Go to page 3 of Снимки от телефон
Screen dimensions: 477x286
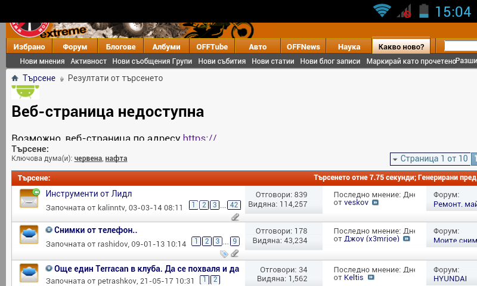217,241
